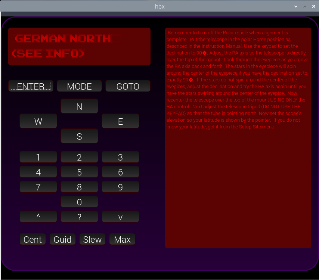Select the Cent speed button

click(33, 239)
